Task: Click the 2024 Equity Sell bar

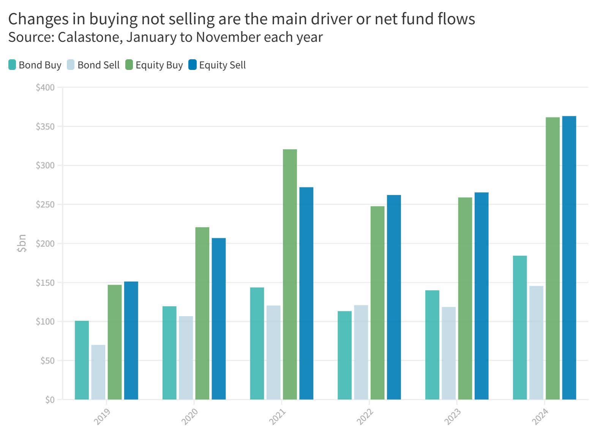Action: [x=569, y=258]
